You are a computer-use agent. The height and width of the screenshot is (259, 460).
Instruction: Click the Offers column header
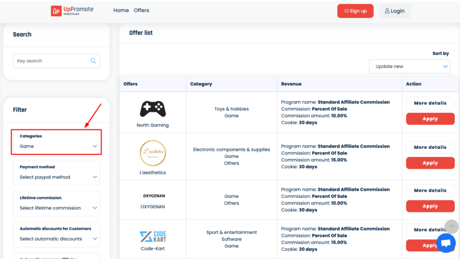click(130, 84)
